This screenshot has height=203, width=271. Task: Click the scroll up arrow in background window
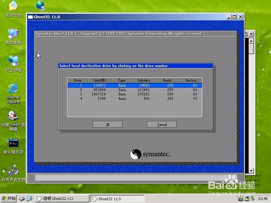[x=251, y=41]
